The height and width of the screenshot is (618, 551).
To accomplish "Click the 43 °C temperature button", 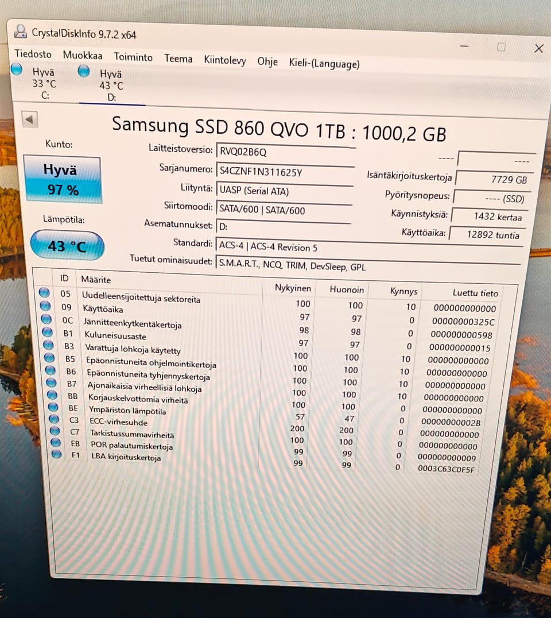I will (67, 246).
